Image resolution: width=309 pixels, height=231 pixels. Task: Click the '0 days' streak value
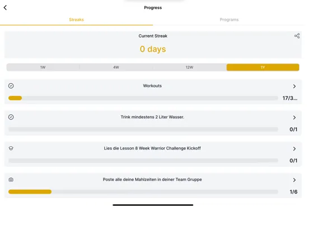[153, 49]
